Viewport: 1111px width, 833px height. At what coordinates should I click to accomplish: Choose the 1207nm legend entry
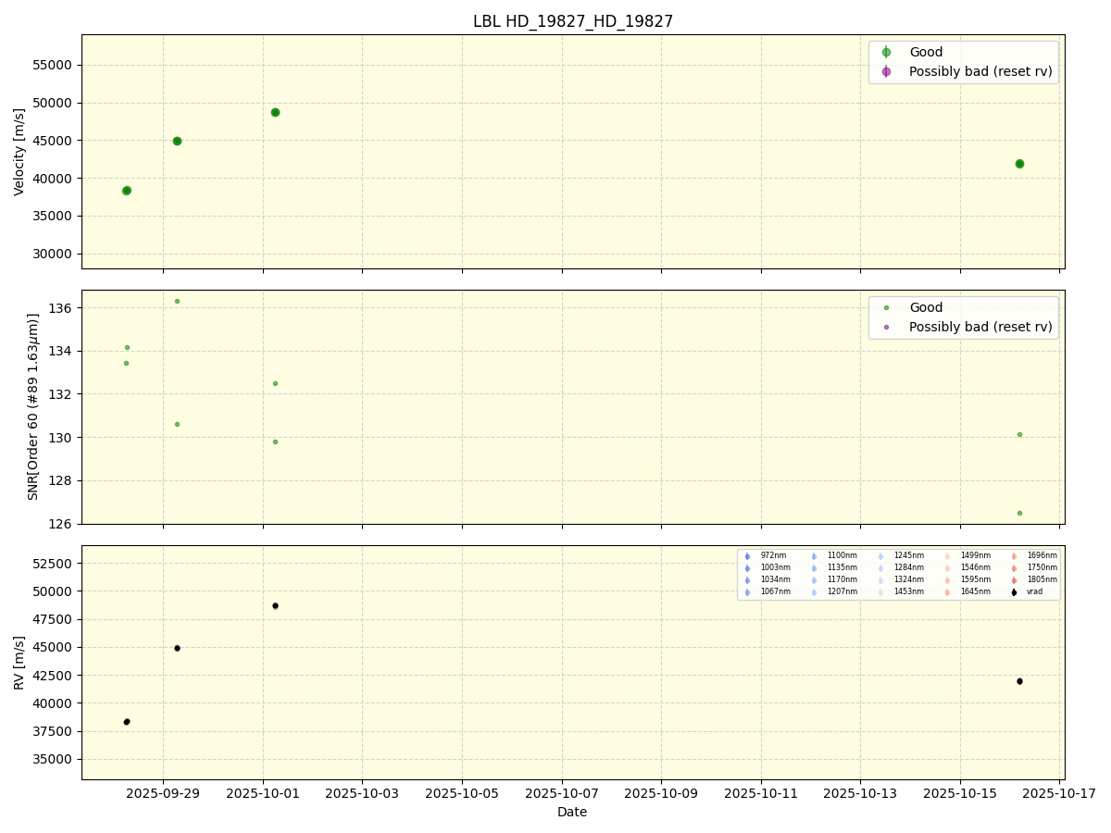coord(834,592)
